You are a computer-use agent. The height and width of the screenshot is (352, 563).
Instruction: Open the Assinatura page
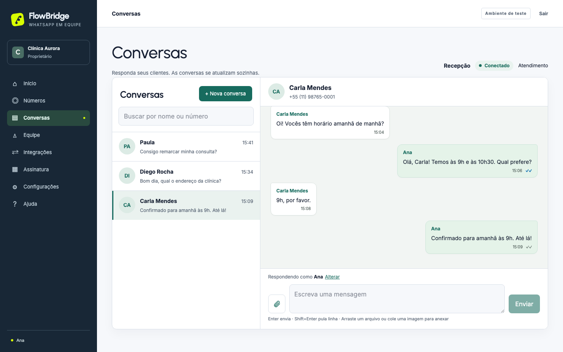[48, 170]
